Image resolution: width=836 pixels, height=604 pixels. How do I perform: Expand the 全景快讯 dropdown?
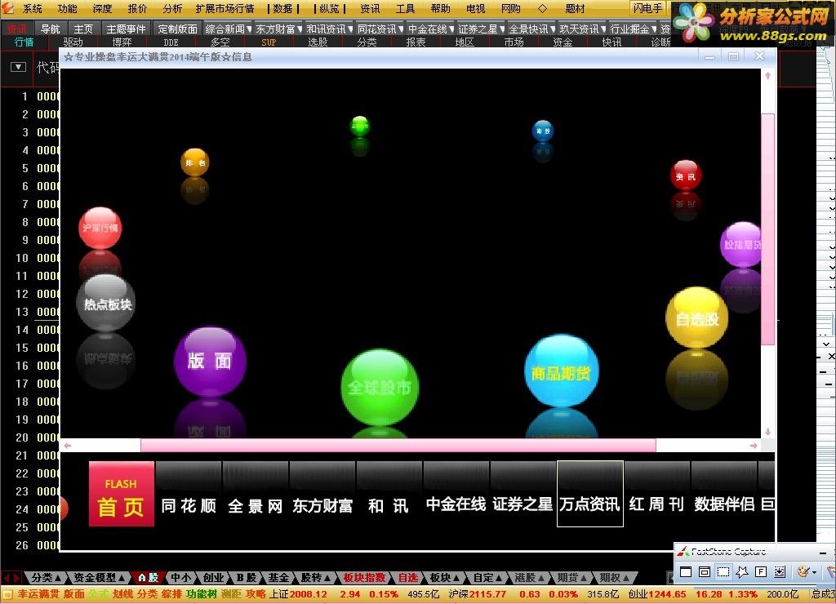pyautogui.click(x=532, y=29)
